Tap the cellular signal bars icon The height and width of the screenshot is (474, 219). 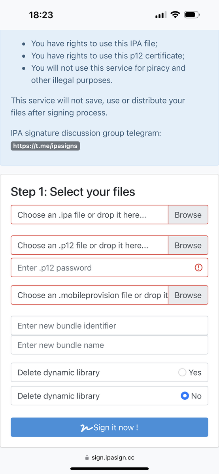[x=160, y=15]
